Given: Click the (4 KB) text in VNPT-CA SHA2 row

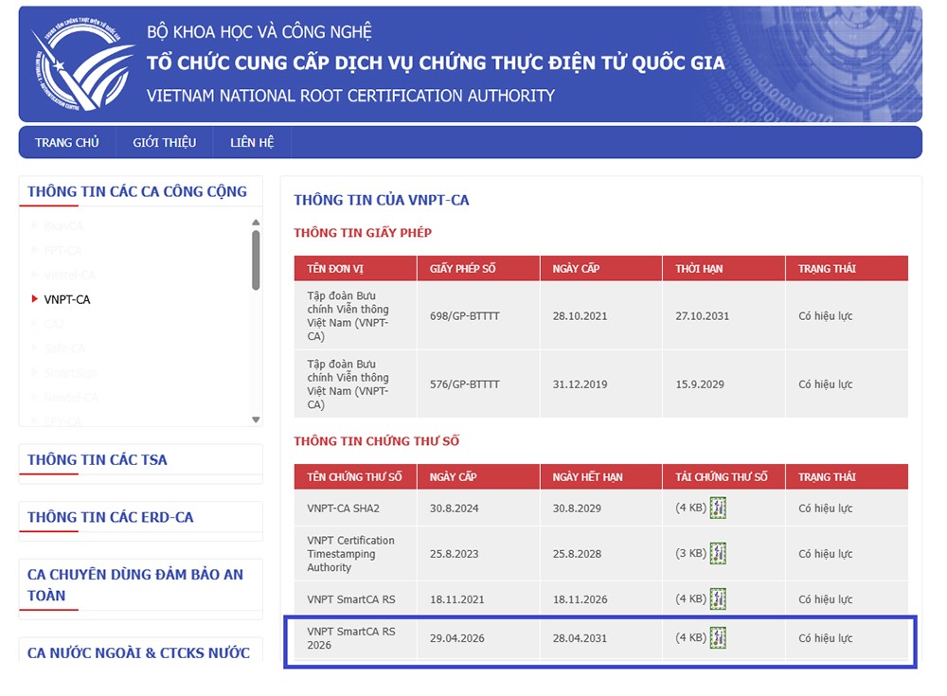Looking at the screenshot, I should pos(690,508).
